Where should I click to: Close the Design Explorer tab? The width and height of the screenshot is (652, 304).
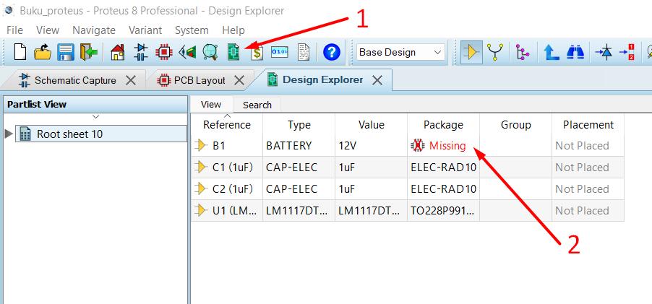pyautogui.click(x=377, y=80)
